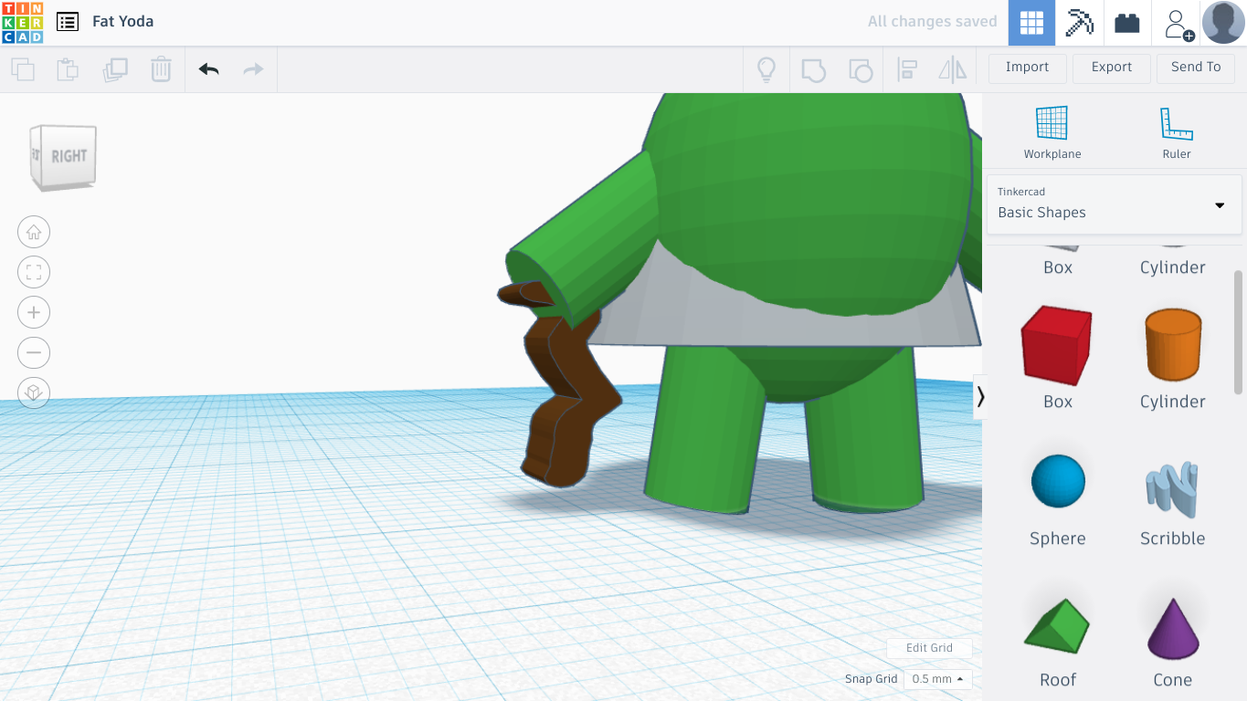Click the Tinkercad logo
The height and width of the screenshot is (701, 1247).
pyautogui.click(x=22, y=21)
